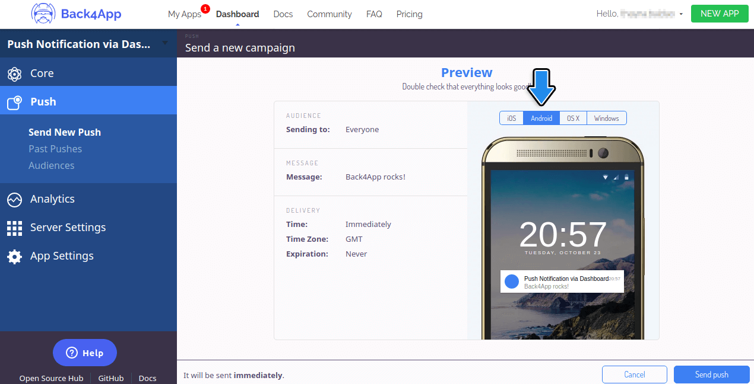
Task: Click the App Settings gear icon
Action: click(x=14, y=257)
